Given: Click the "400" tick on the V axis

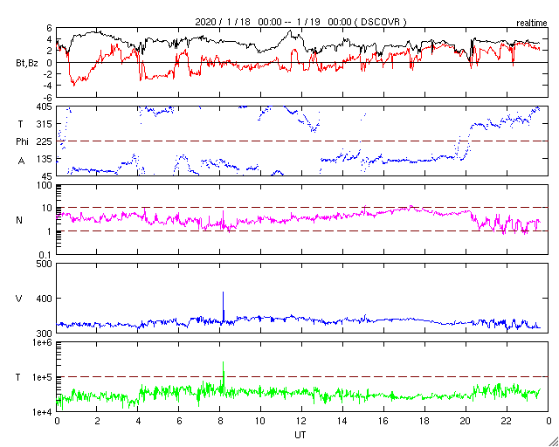Looking at the screenshot, I should coord(45,299).
